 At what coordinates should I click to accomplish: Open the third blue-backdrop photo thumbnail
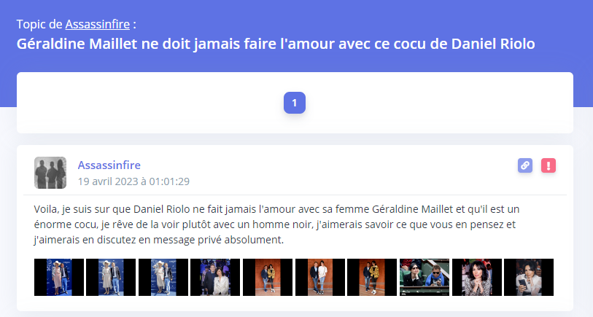coord(163,278)
